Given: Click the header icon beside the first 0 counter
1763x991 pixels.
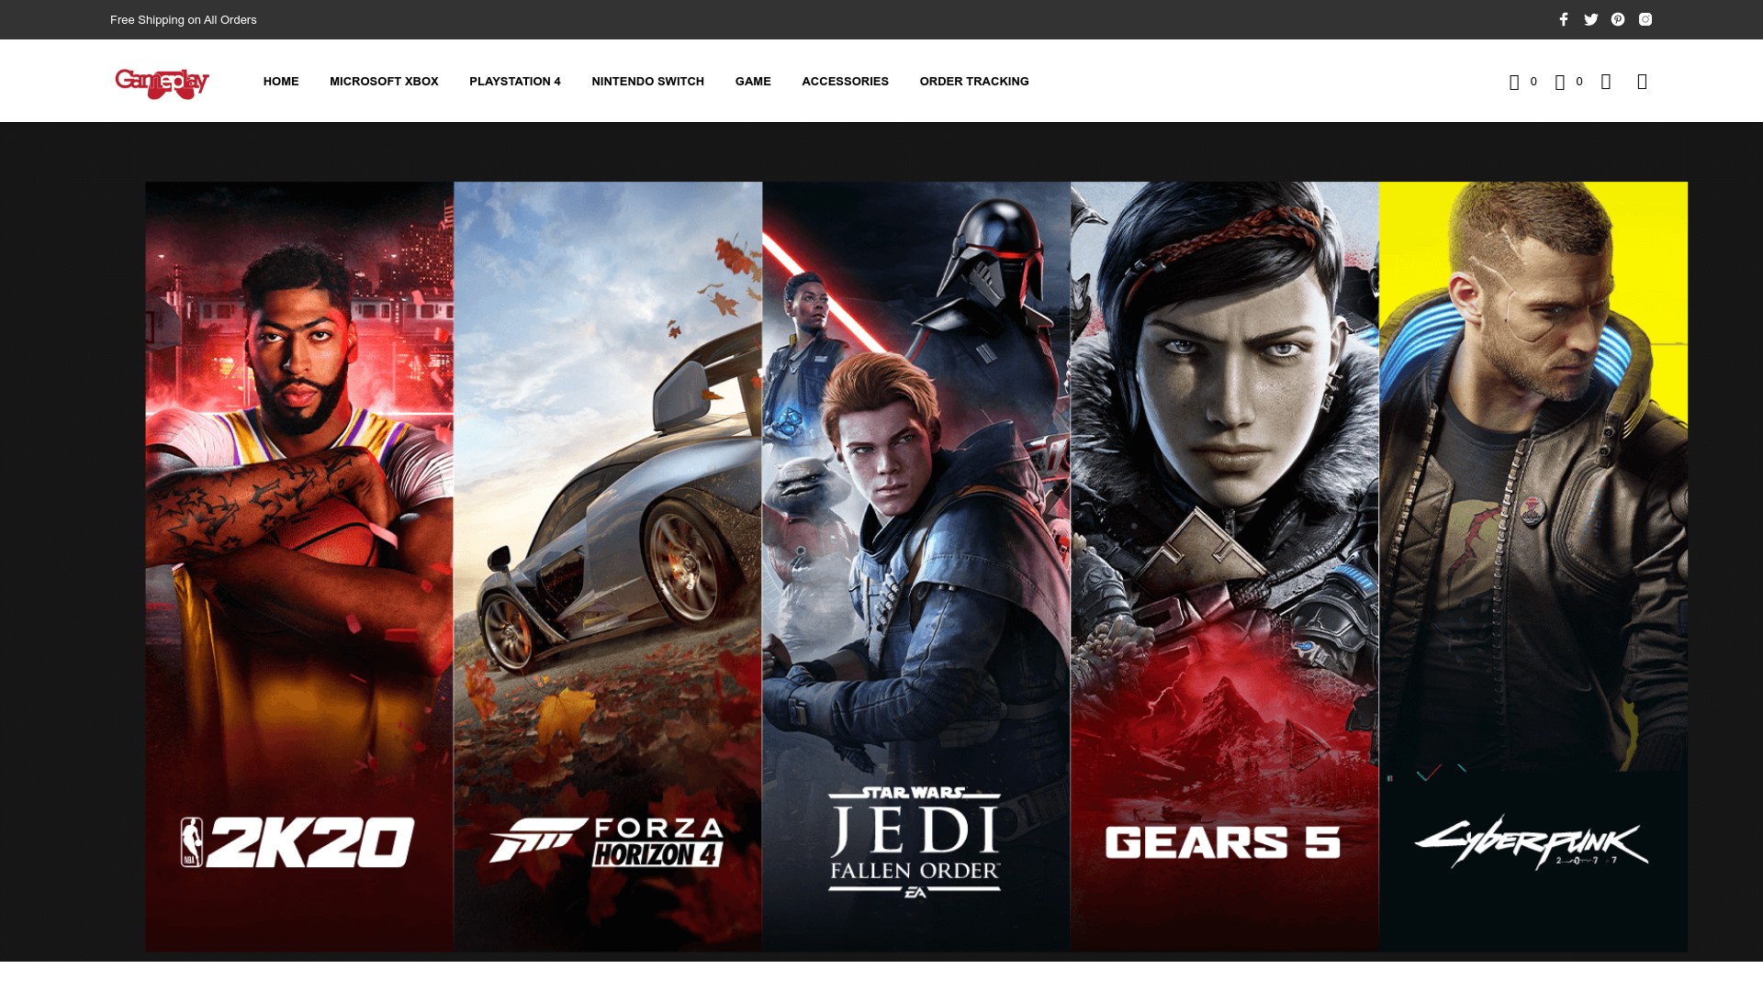Looking at the screenshot, I should [1514, 83].
